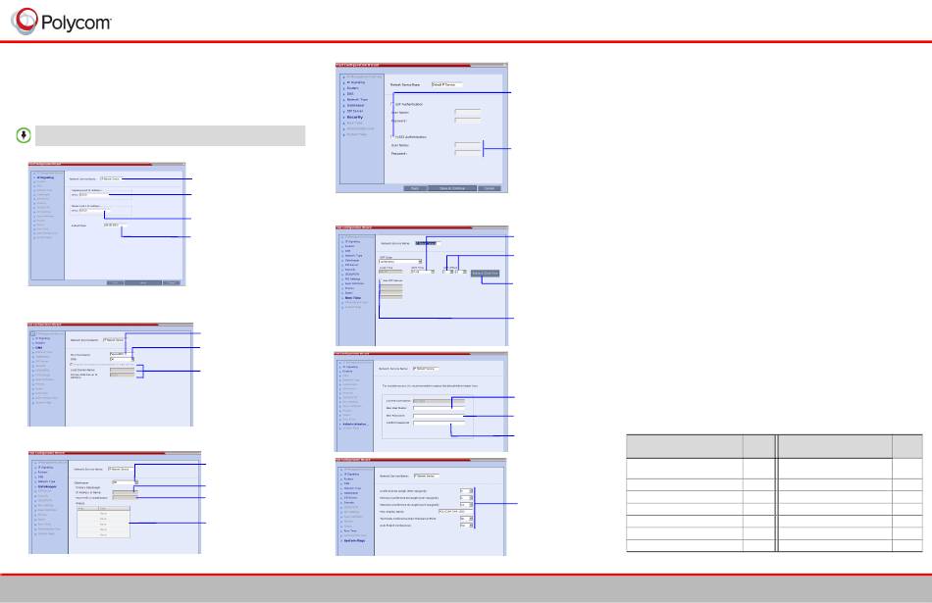Open the GMT date dropdown in the time wizard

(400, 262)
